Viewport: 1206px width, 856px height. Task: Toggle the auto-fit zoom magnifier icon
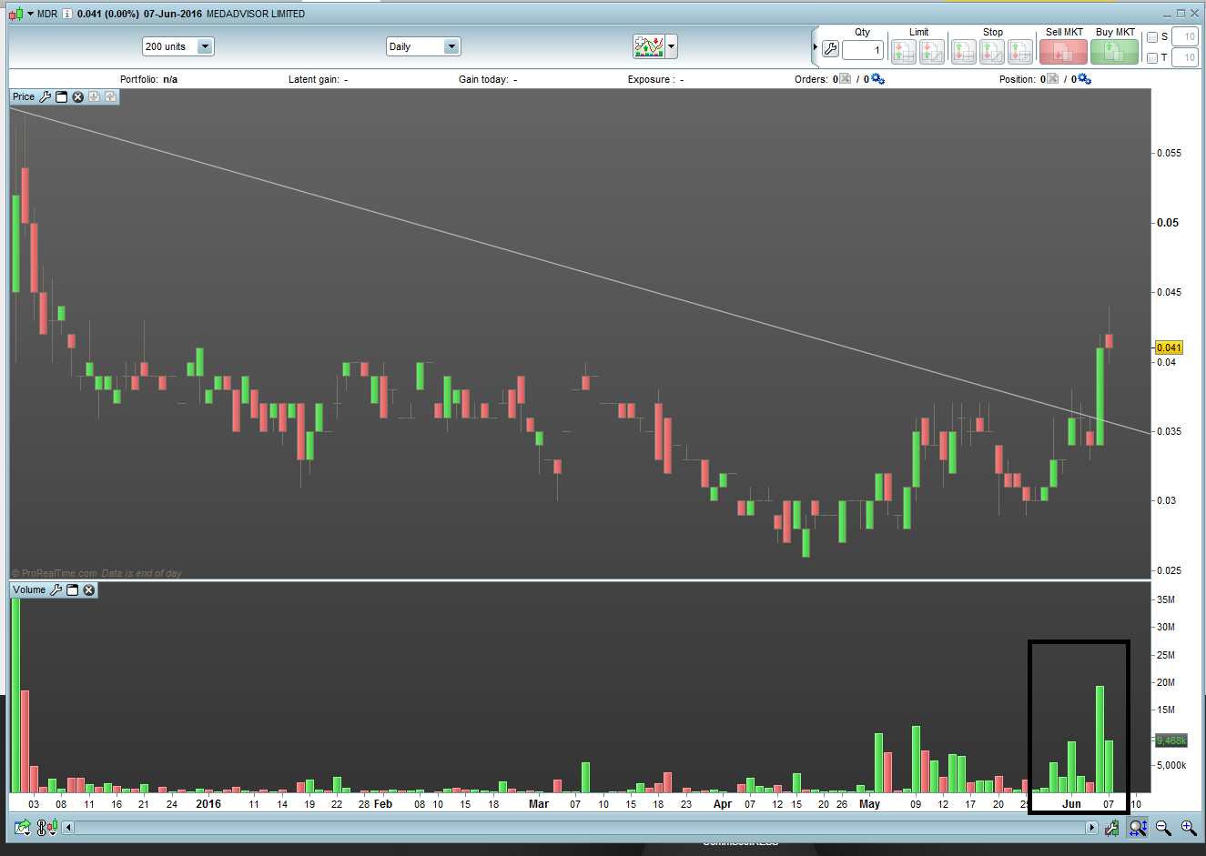[1138, 827]
